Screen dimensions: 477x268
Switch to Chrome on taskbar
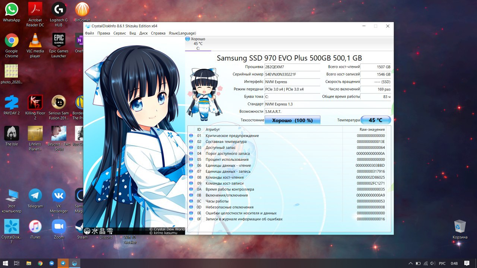40,263
